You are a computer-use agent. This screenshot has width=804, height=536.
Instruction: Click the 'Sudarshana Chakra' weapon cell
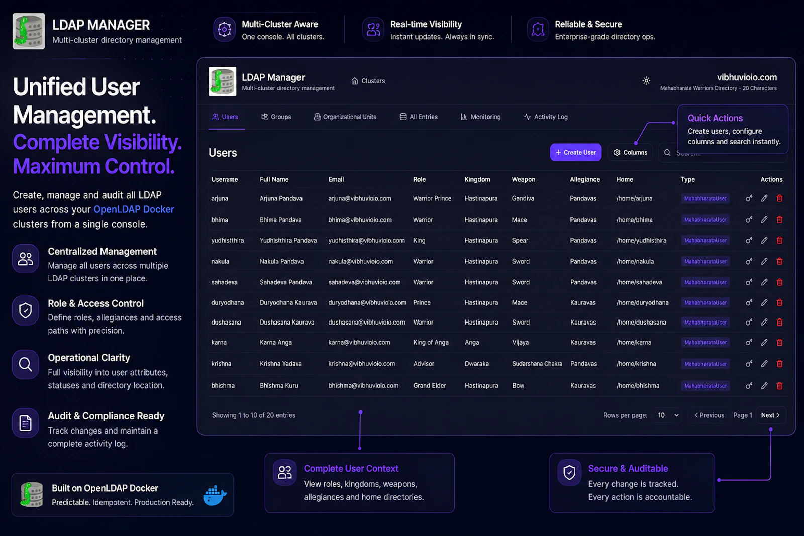coord(537,364)
